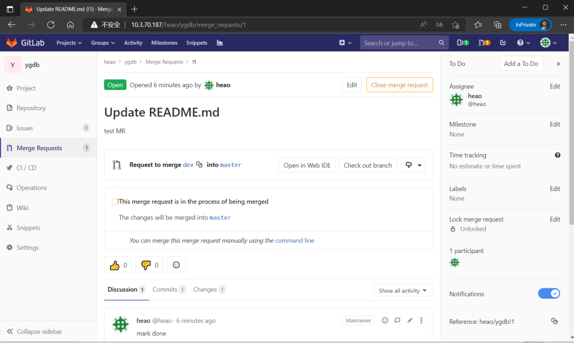Image resolution: width=574 pixels, height=343 pixels.
Task: Expand the Show all activity dropdown
Action: click(x=403, y=291)
